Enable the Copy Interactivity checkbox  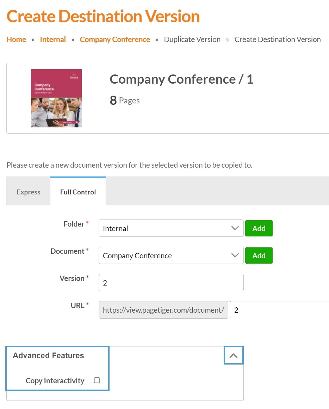[97, 380]
